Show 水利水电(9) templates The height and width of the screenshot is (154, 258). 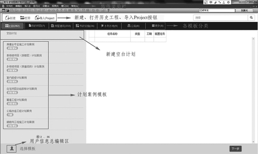109,26
